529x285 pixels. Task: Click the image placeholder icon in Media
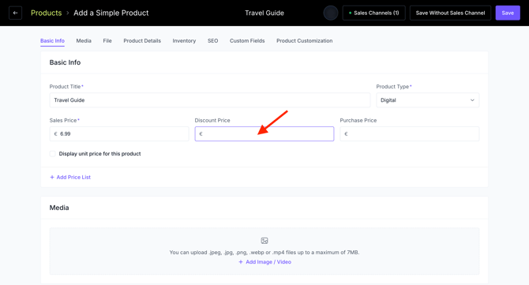coord(264,241)
